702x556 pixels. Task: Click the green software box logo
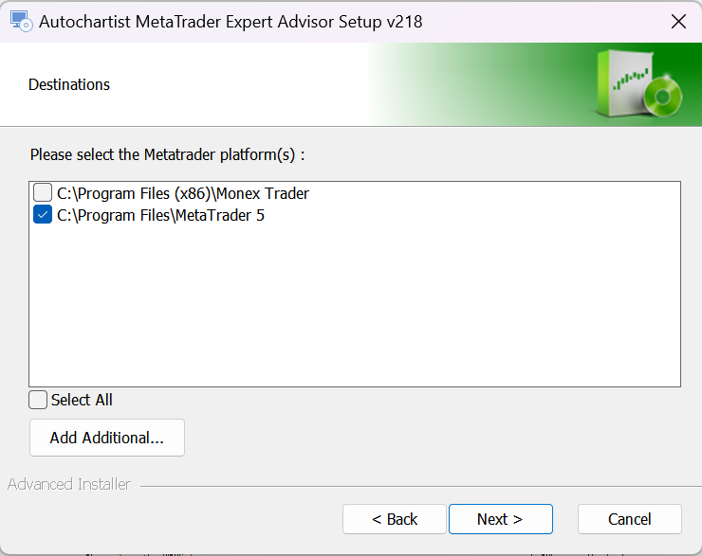(x=638, y=84)
